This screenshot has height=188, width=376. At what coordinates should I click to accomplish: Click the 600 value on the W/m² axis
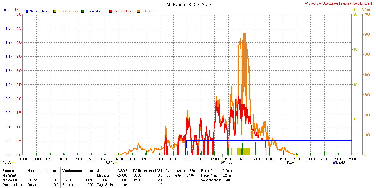point(366,34)
